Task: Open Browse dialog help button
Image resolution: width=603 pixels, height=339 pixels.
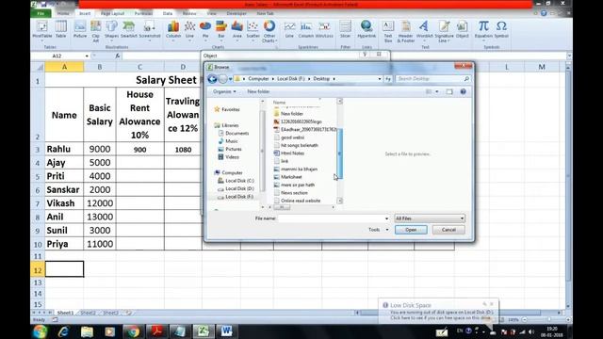Action: tap(463, 91)
